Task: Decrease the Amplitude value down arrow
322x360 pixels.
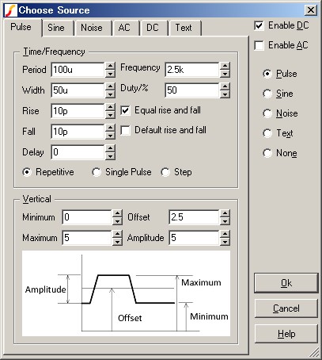Action: pos(225,241)
